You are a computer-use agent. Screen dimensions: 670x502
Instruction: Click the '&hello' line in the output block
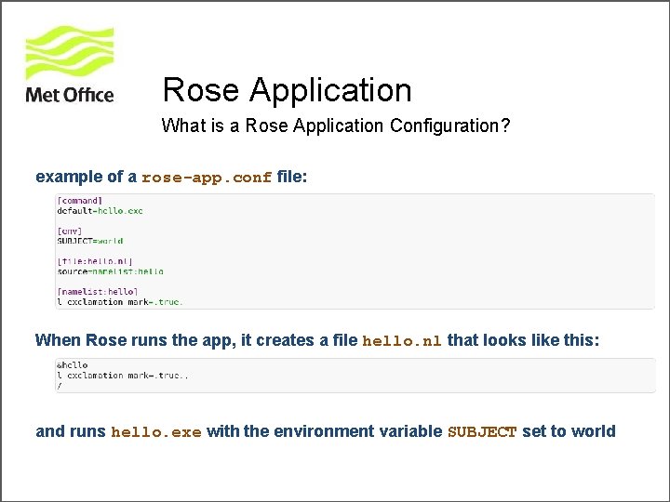pyautogui.click(x=73, y=365)
